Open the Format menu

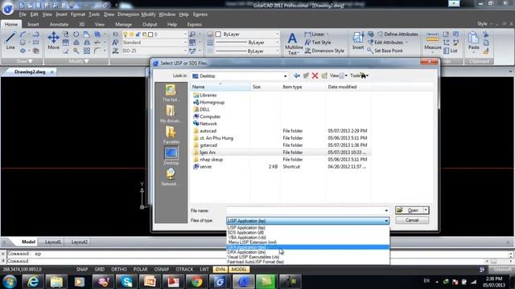click(78, 14)
